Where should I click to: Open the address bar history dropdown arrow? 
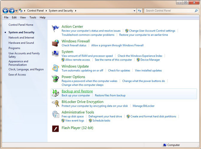pyautogui.click(x=134, y=11)
